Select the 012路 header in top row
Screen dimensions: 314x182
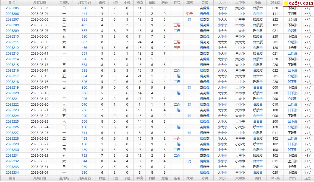(275, 3)
